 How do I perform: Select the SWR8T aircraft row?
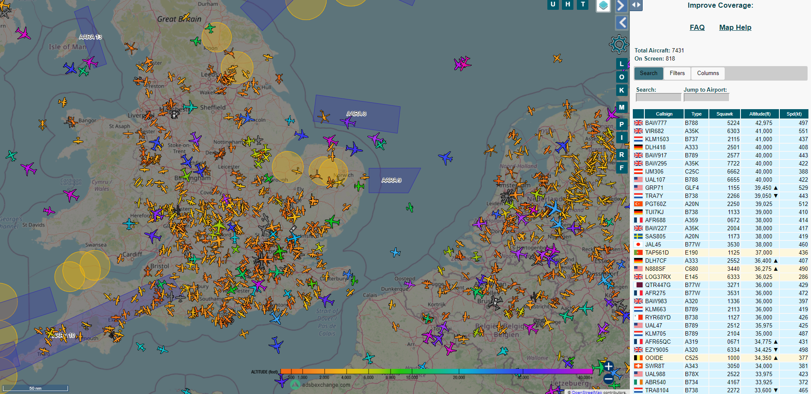[x=720, y=366]
